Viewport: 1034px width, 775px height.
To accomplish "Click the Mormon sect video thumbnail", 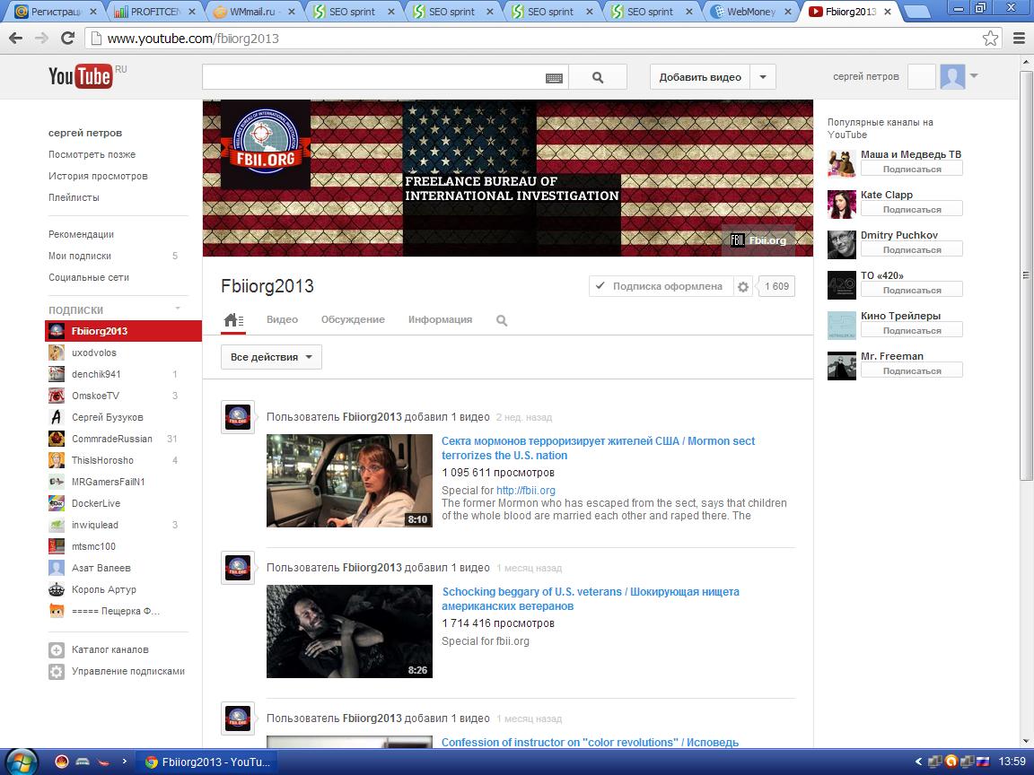I will (349, 481).
